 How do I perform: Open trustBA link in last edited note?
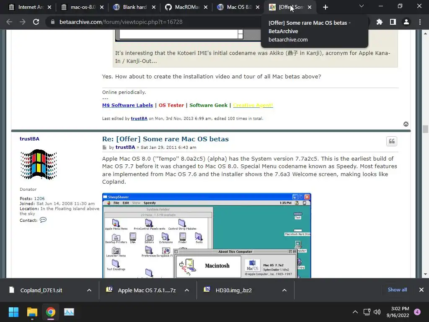pos(139,119)
